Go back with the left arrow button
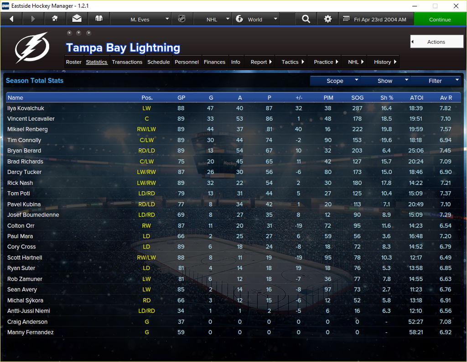 (11, 19)
